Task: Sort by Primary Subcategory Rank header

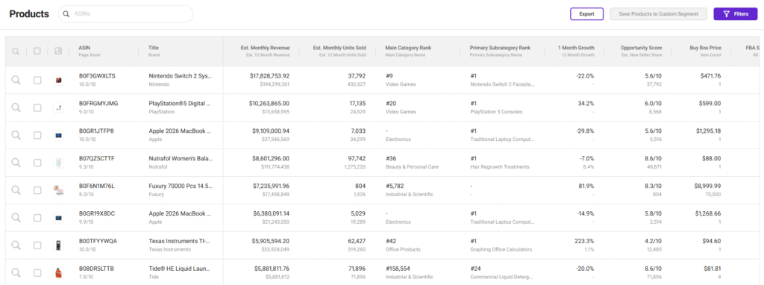Action: (x=500, y=48)
